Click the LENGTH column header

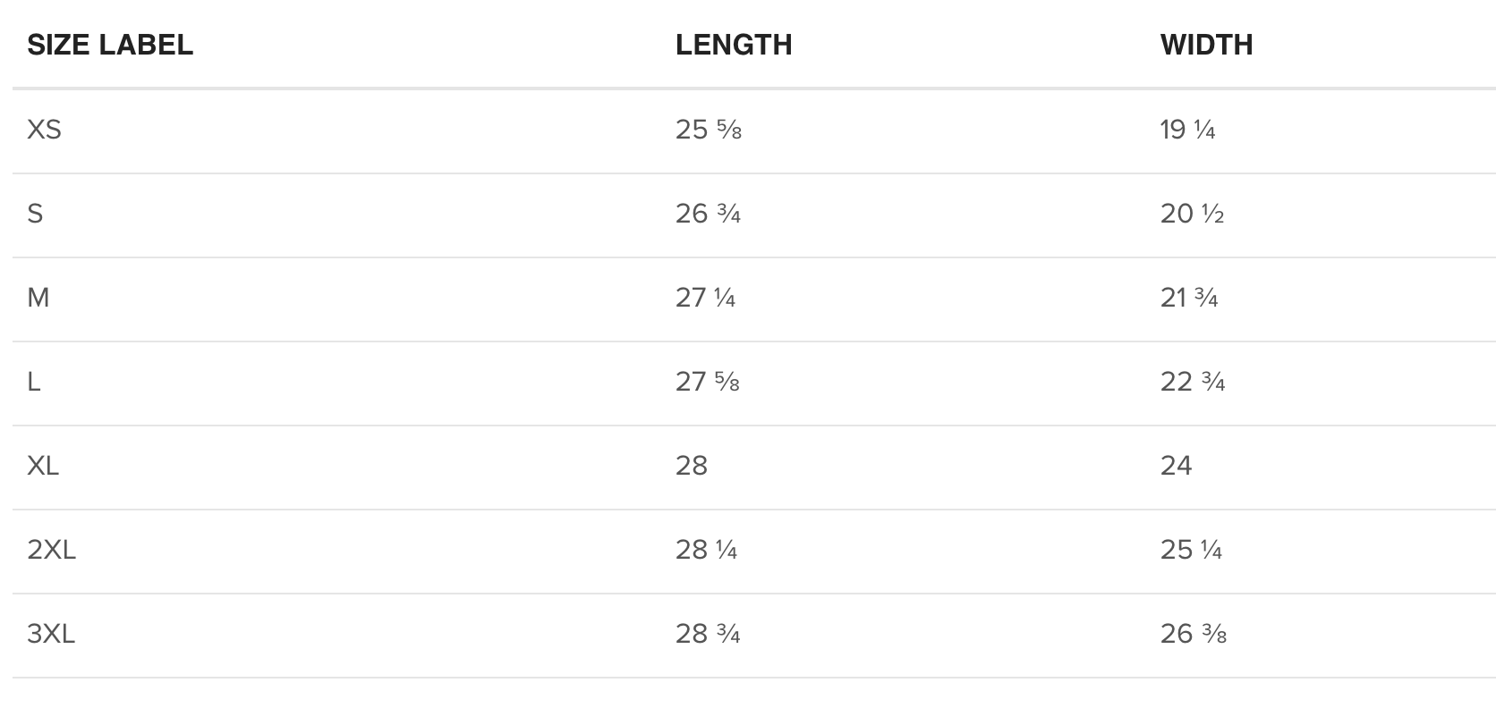click(x=734, y=45)
